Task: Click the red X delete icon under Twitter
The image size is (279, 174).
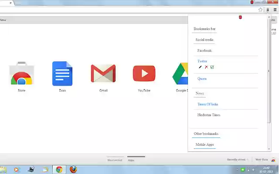Action: click(x=206, y=67)
